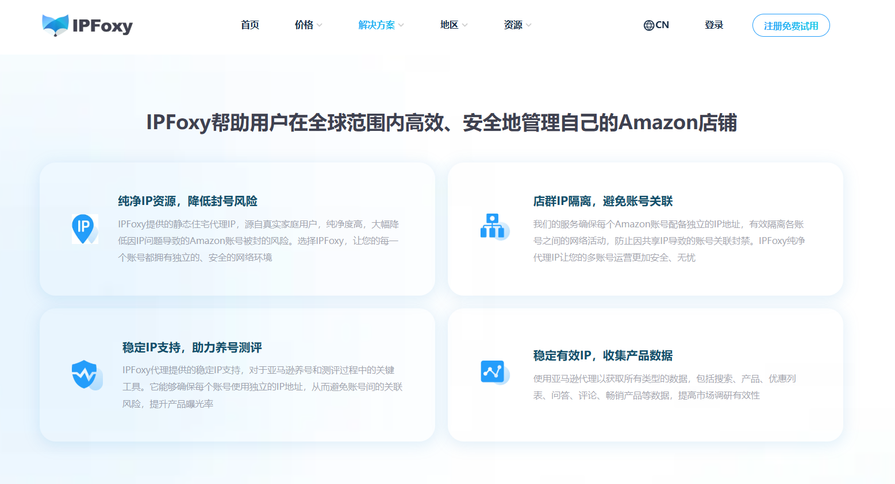The height and width of the screenshot is (484, 895).
Task: Click the globe language icon
Action: coord(649,25)
